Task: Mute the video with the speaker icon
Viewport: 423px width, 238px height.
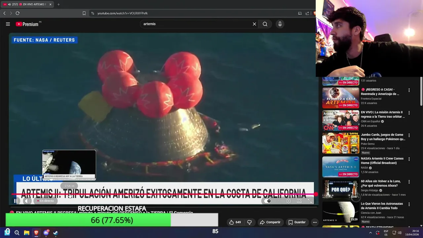Action: [27, 201]
